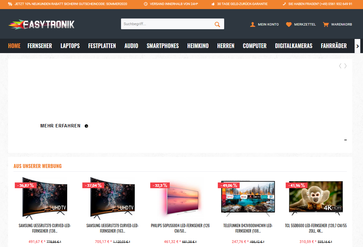
Task: Open the Audio category
Action: [131, 46]
